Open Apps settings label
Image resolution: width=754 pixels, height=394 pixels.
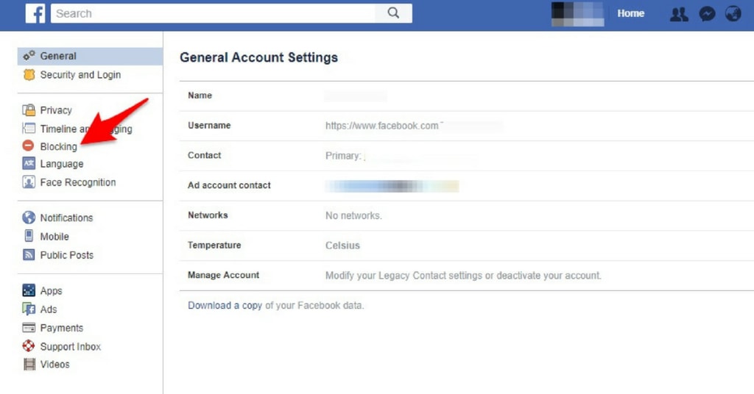coord(51,291)
